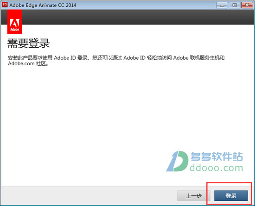The height and width of the screenshot is (206, 255).
Task: Minimize the Adobe Edge Animate installer window
Action: 222,5
